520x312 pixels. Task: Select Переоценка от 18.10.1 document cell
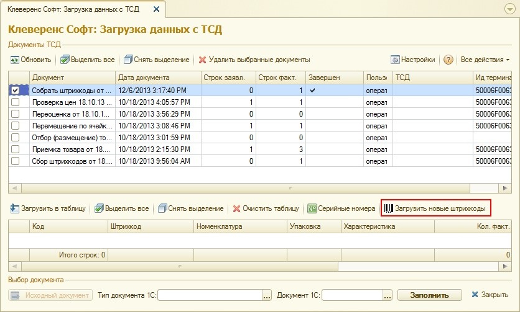tap(72, 114)
